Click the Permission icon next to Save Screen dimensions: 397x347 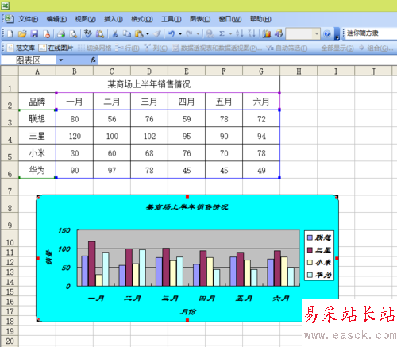pos(47,33)
